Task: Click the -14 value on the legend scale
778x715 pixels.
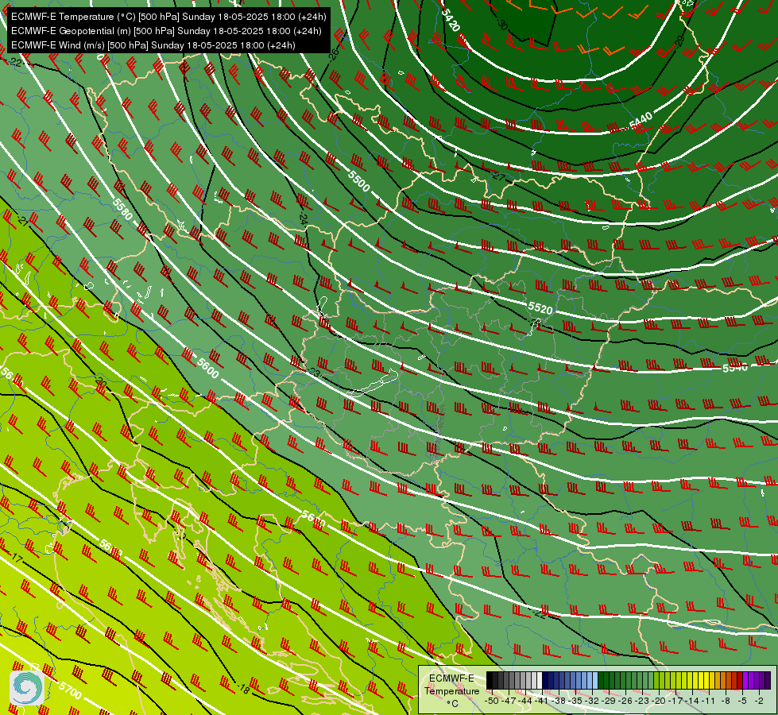Action: tap(693, 701)
